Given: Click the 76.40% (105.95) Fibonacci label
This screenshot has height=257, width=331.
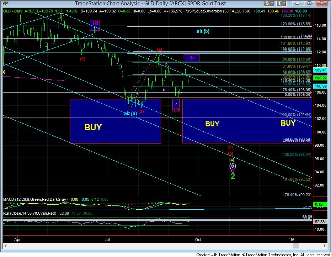Looking at the screenshot, I should [297, 90].
